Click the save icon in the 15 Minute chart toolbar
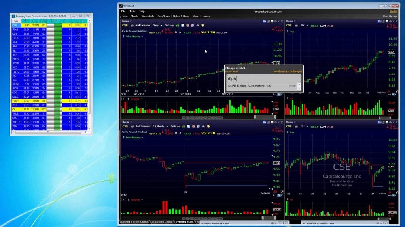Viewport: 405px width, 227px height. click(x=188, y=127)
